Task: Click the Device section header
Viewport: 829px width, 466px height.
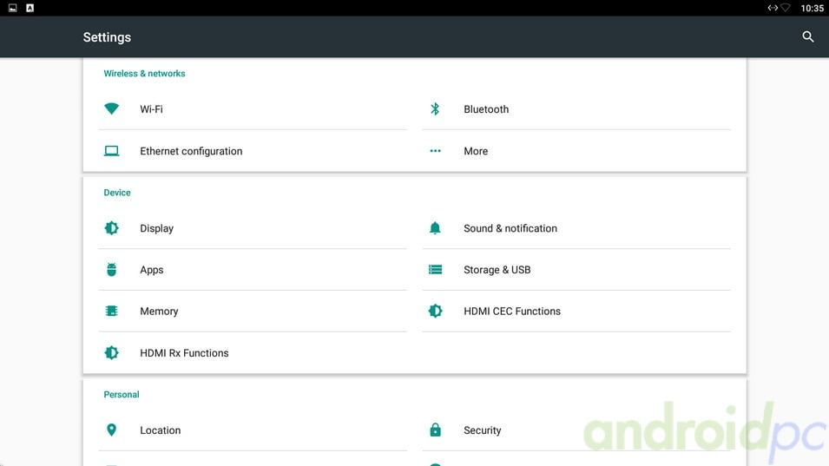Action: (117, 193)
